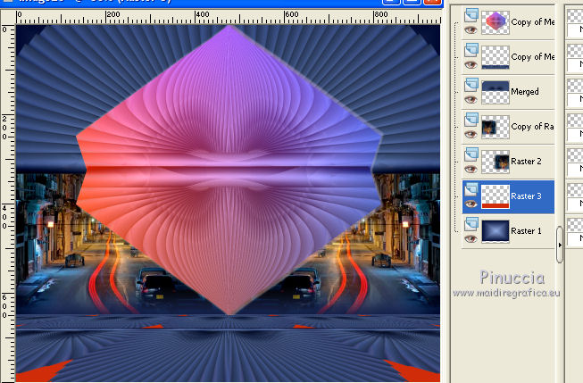
Task: Click the raster layer type icon of Raster 2
Action: [x=471, y=154]
